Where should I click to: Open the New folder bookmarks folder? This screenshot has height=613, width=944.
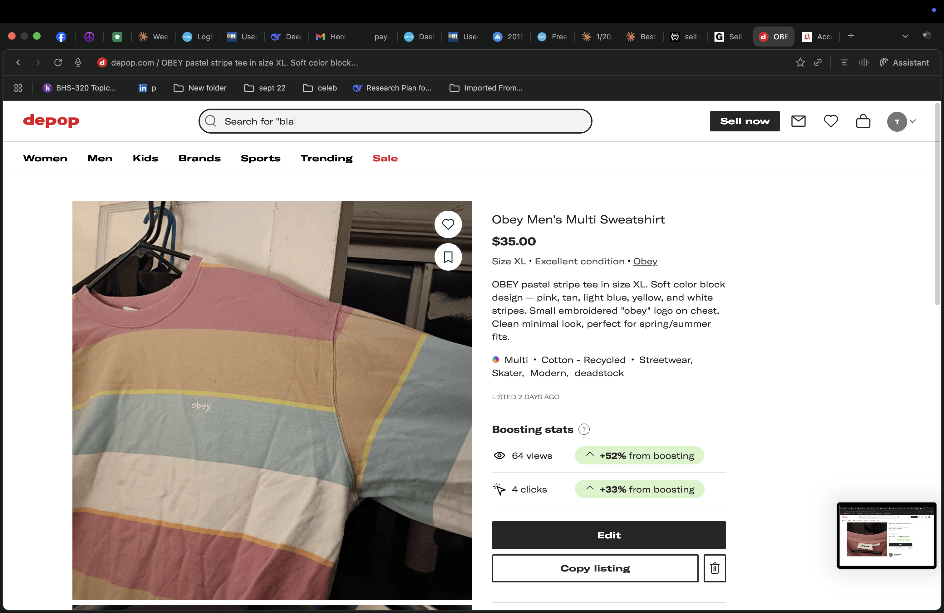tap(200, 88)
